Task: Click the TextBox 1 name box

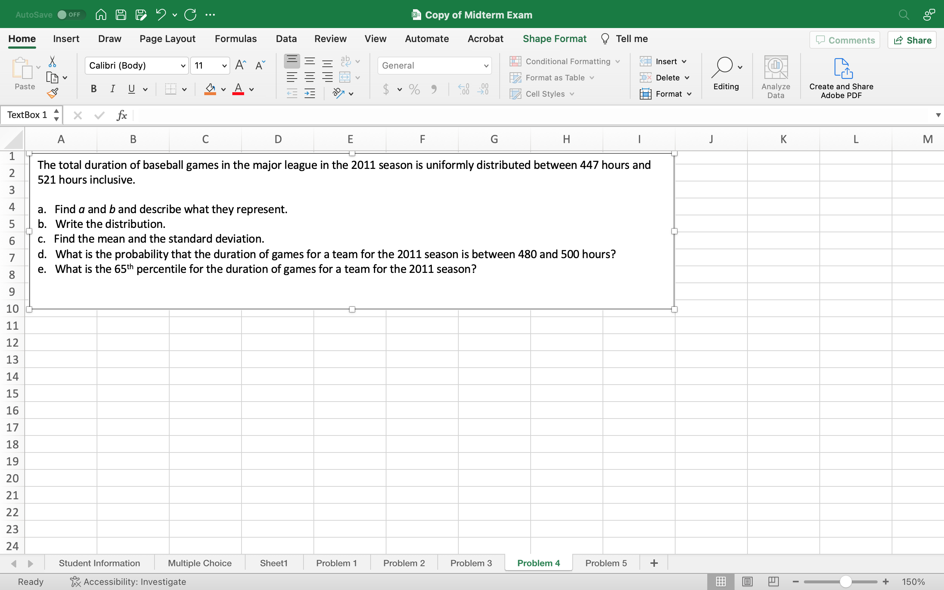Action: click(x=27, y=115)
